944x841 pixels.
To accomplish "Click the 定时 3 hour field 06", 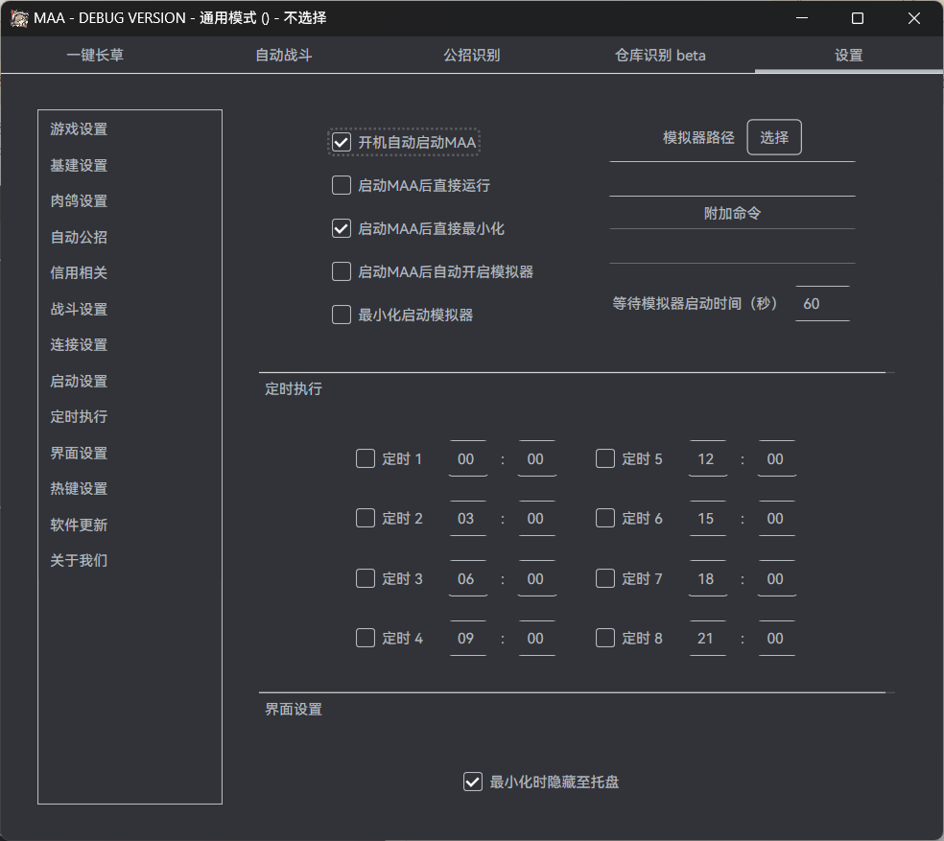I will coord(468,578).
